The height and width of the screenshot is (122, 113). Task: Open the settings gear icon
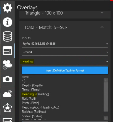(7, 8)
